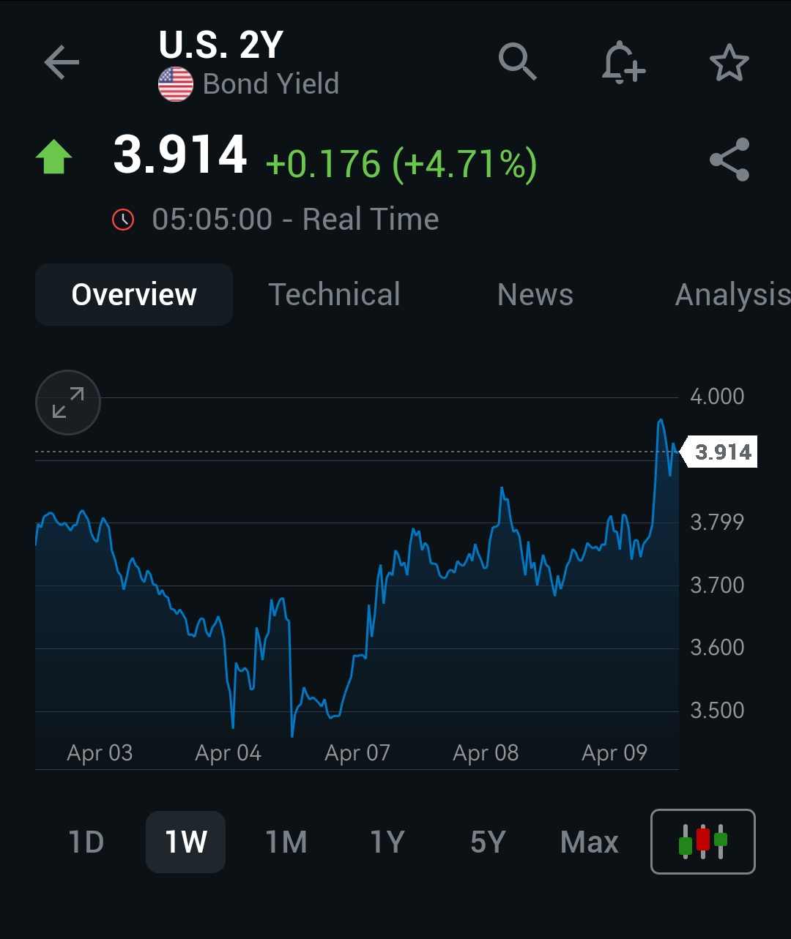This screenshot has height=939, width=791.
Task: Tap the Apr 08 date label
Action: point(486,753)
